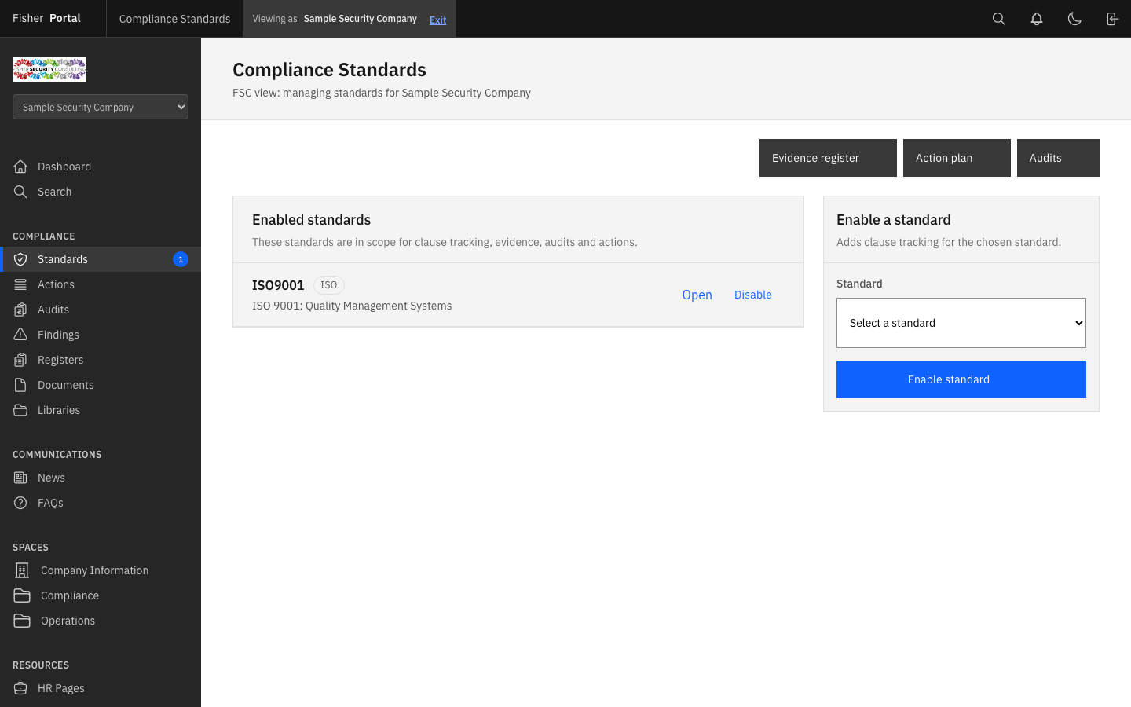Open the notifications bell icon
The height and width of the screenshot is (707, 1131).
(1036, 18)
